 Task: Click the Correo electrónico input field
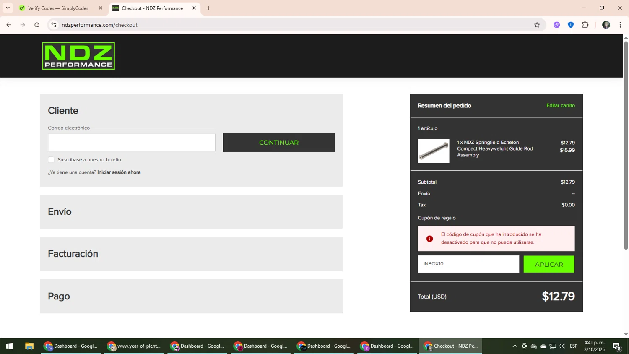click(x=132, y=143)
